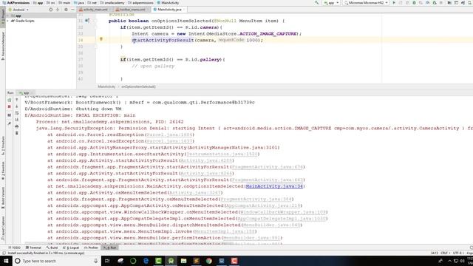
Task: Click the Windows Start button
Action: coord(6,261)
